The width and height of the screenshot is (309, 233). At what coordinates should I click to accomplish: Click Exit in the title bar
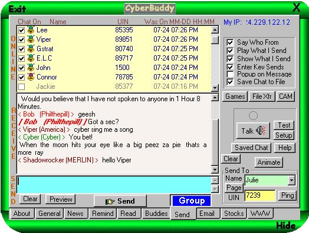(x=17, y=9)
